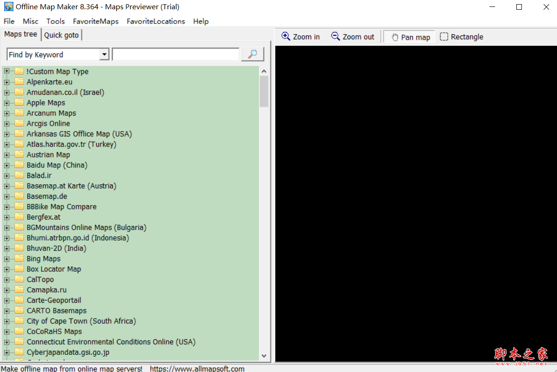557x372 pixels.
Task: Click the Bergfex.at folder icon
Action: tap(19, 217)
